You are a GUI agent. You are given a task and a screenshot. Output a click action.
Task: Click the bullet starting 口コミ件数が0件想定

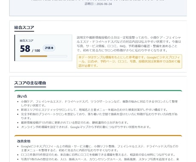[x=98, y=155]
